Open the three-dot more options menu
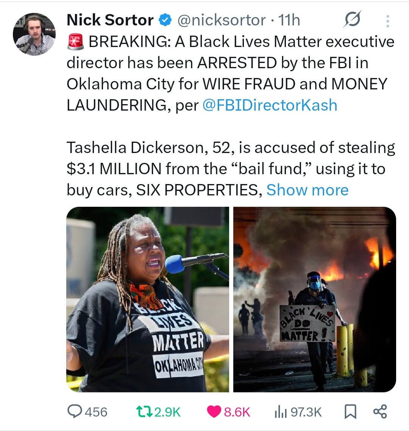The image size is (409, 431). tap(387, 21)
